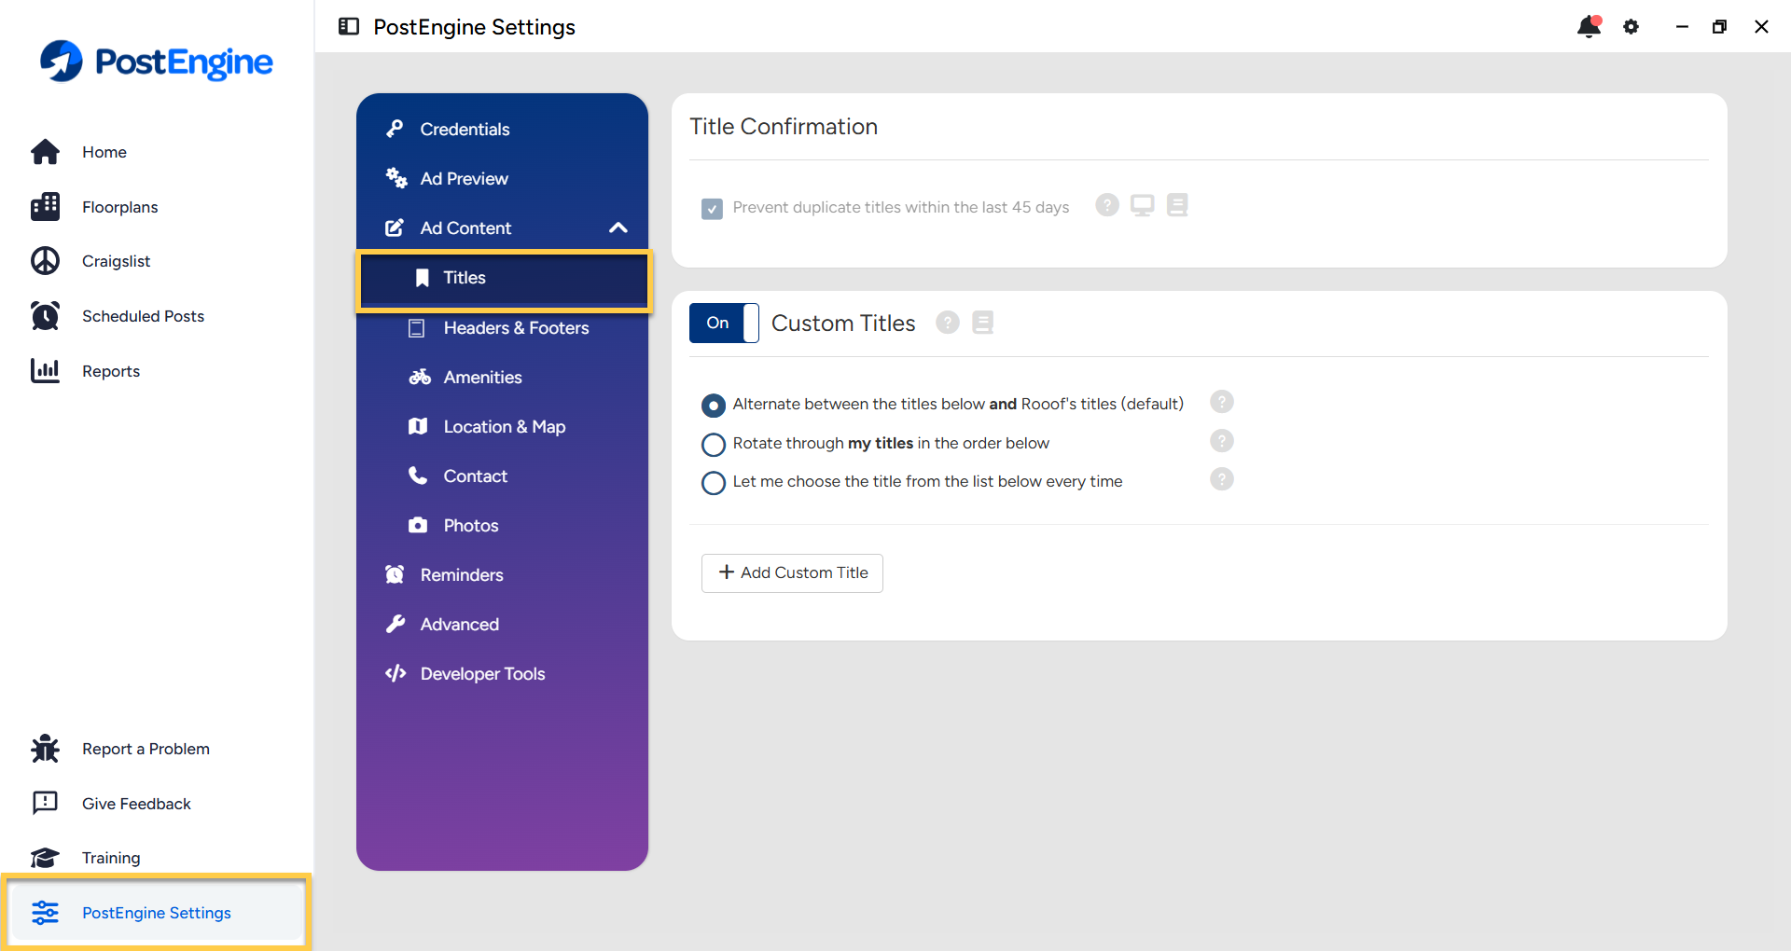Click the Ad Content edit icon
Screen dimensions: 1791x951
tap(395, 227)
